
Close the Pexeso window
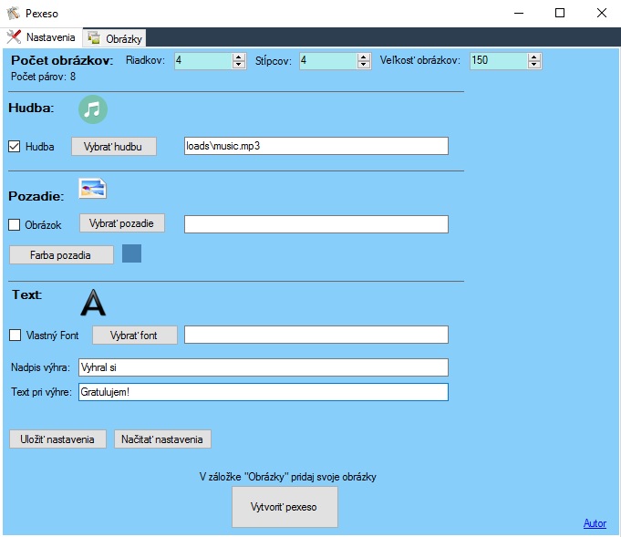coord(601,13)
